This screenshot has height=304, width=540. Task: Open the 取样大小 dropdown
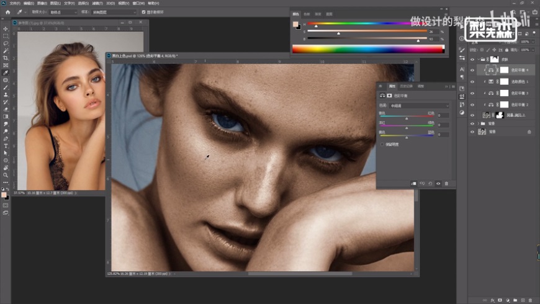pyautogui.click(x=62, y=12)
